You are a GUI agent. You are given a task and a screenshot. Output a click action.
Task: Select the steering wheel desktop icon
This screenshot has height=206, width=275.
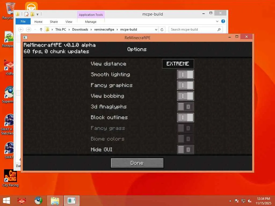31,6
